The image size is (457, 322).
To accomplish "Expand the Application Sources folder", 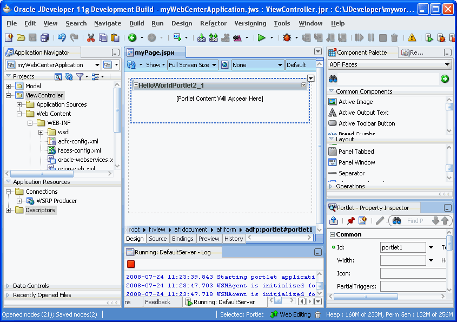I will click(19, 104).
